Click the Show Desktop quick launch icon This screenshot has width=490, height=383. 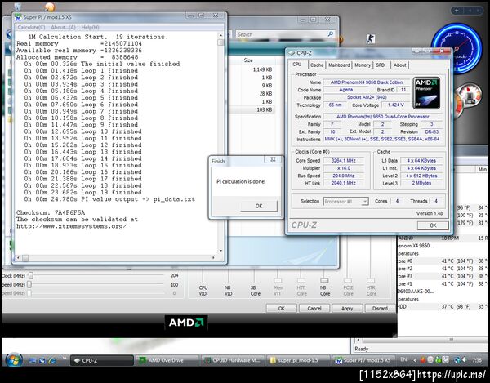coord(32,360)
